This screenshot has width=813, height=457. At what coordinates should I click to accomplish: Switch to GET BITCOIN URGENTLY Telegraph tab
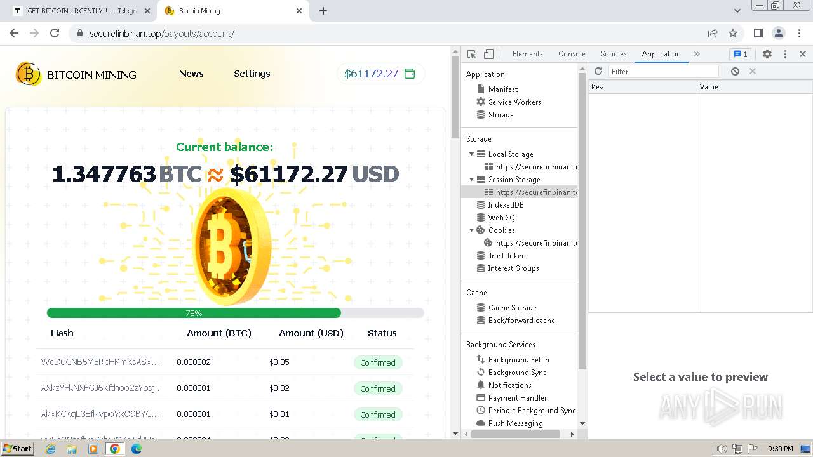pos(81,11)
